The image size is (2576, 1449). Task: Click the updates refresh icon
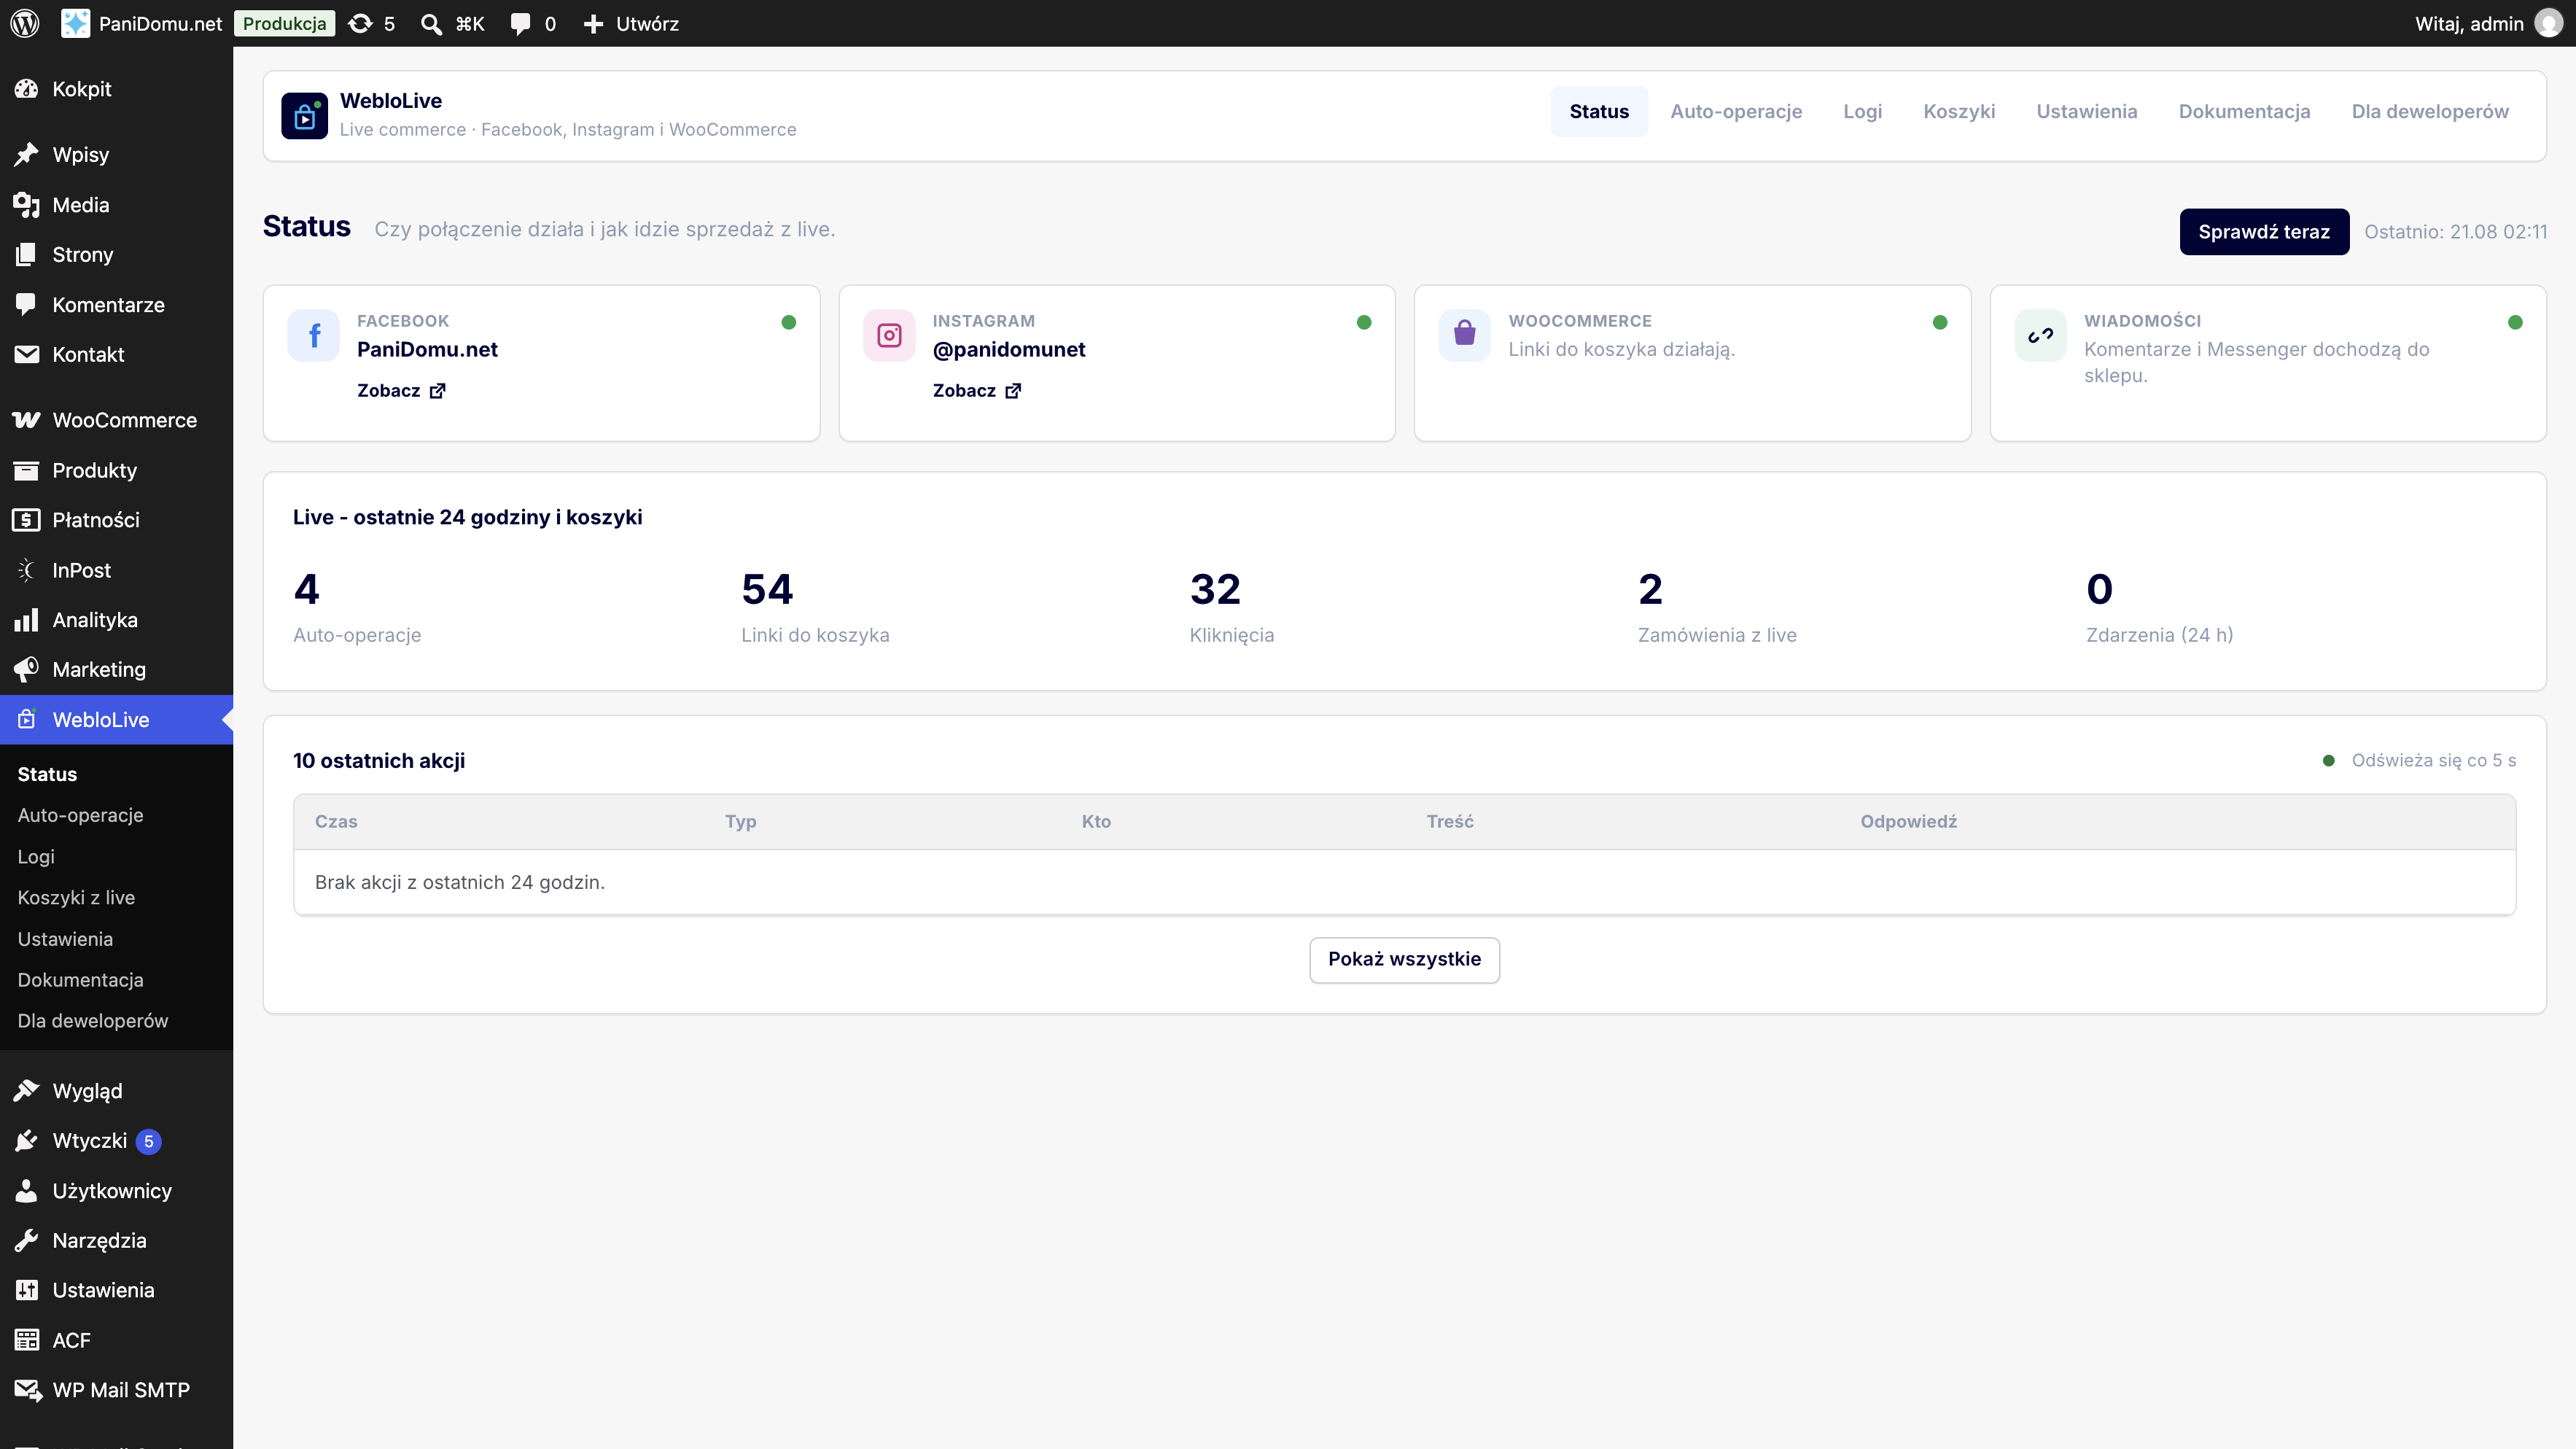click(360, 23)
